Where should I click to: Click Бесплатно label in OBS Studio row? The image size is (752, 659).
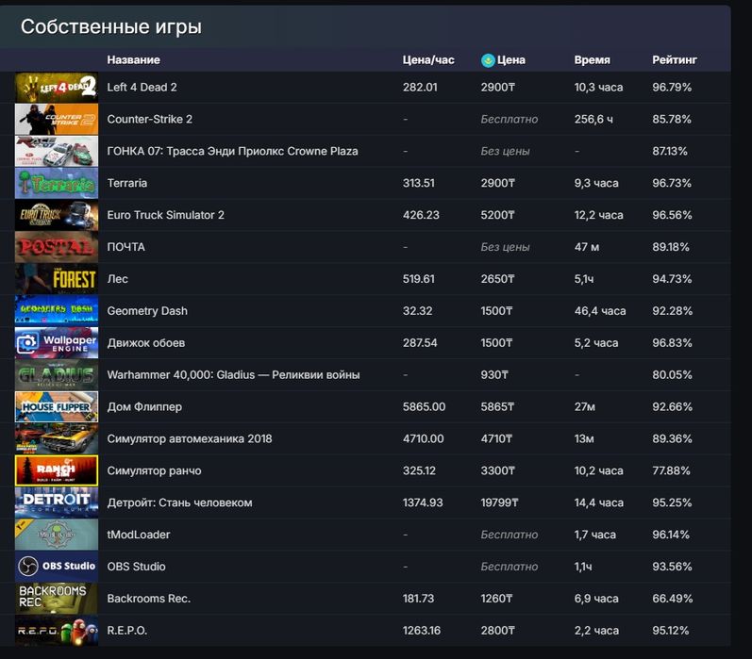pos(510,567)
